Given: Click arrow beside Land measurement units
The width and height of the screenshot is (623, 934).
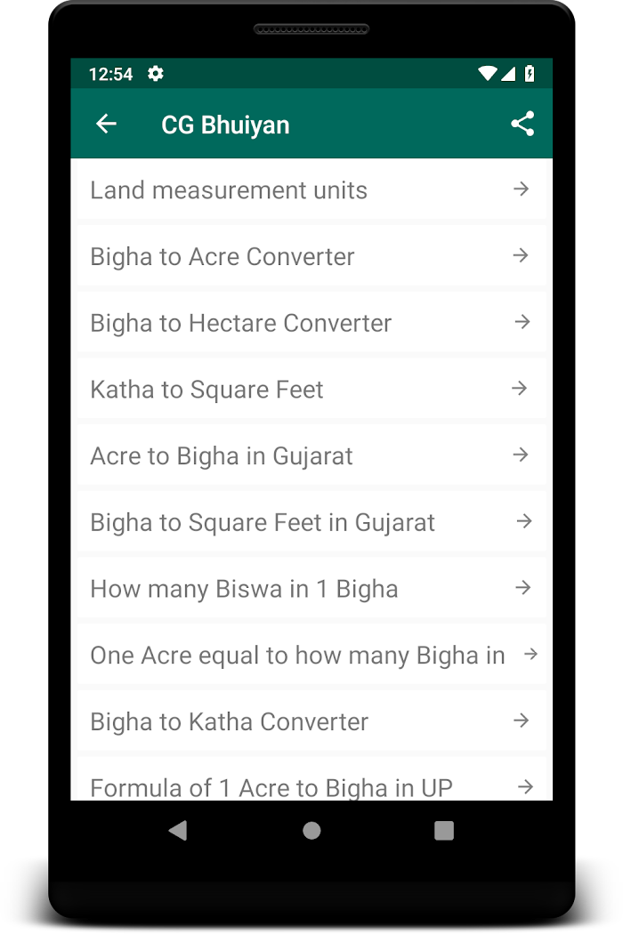Looking at the screenshot, I should [x=521, y=189].
